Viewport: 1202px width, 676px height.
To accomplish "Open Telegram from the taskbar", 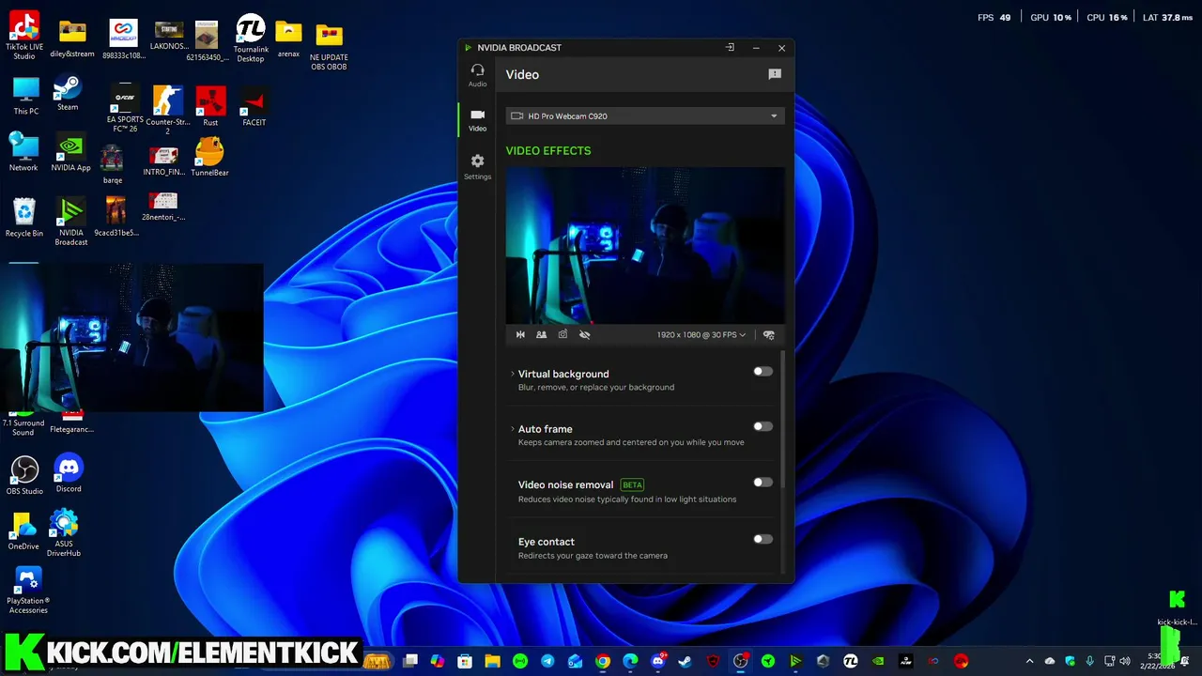I will 547,661.
